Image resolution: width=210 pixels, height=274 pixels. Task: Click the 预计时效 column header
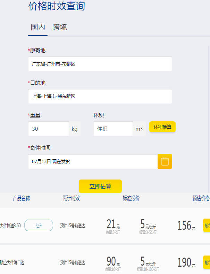click(x=71, y=198)
